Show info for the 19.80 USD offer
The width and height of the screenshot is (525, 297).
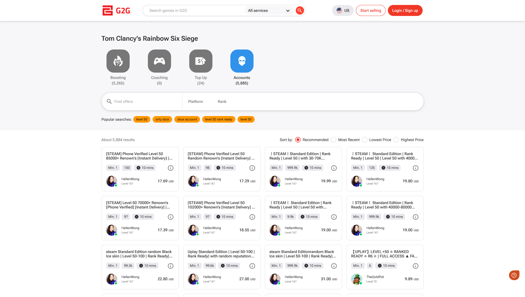(416, 168)
